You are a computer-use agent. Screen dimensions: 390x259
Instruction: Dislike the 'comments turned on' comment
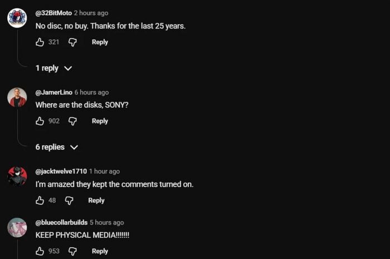pyautogui.click(x=69, y=200)
